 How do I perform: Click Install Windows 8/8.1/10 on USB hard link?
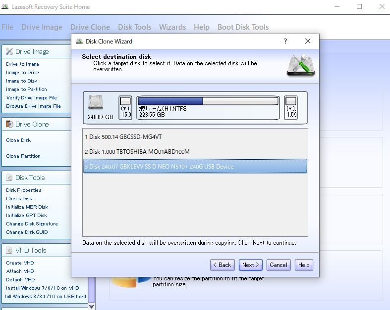click(45, 296)
